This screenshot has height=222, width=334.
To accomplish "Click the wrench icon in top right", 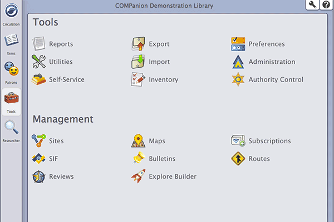I will pos(312,4).
